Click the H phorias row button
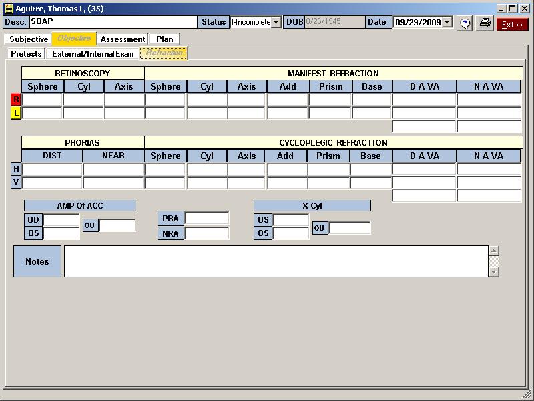The width and height of the screenshot is (534, 401). tap(17, 169)
